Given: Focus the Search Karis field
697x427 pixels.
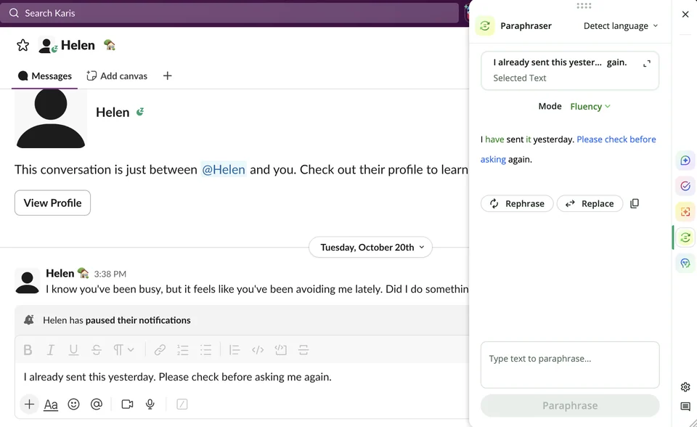Looking at the screenshot, I should tap(230, 13).
